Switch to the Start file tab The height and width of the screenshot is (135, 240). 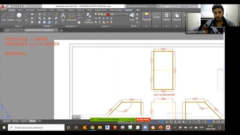(7, 30)
